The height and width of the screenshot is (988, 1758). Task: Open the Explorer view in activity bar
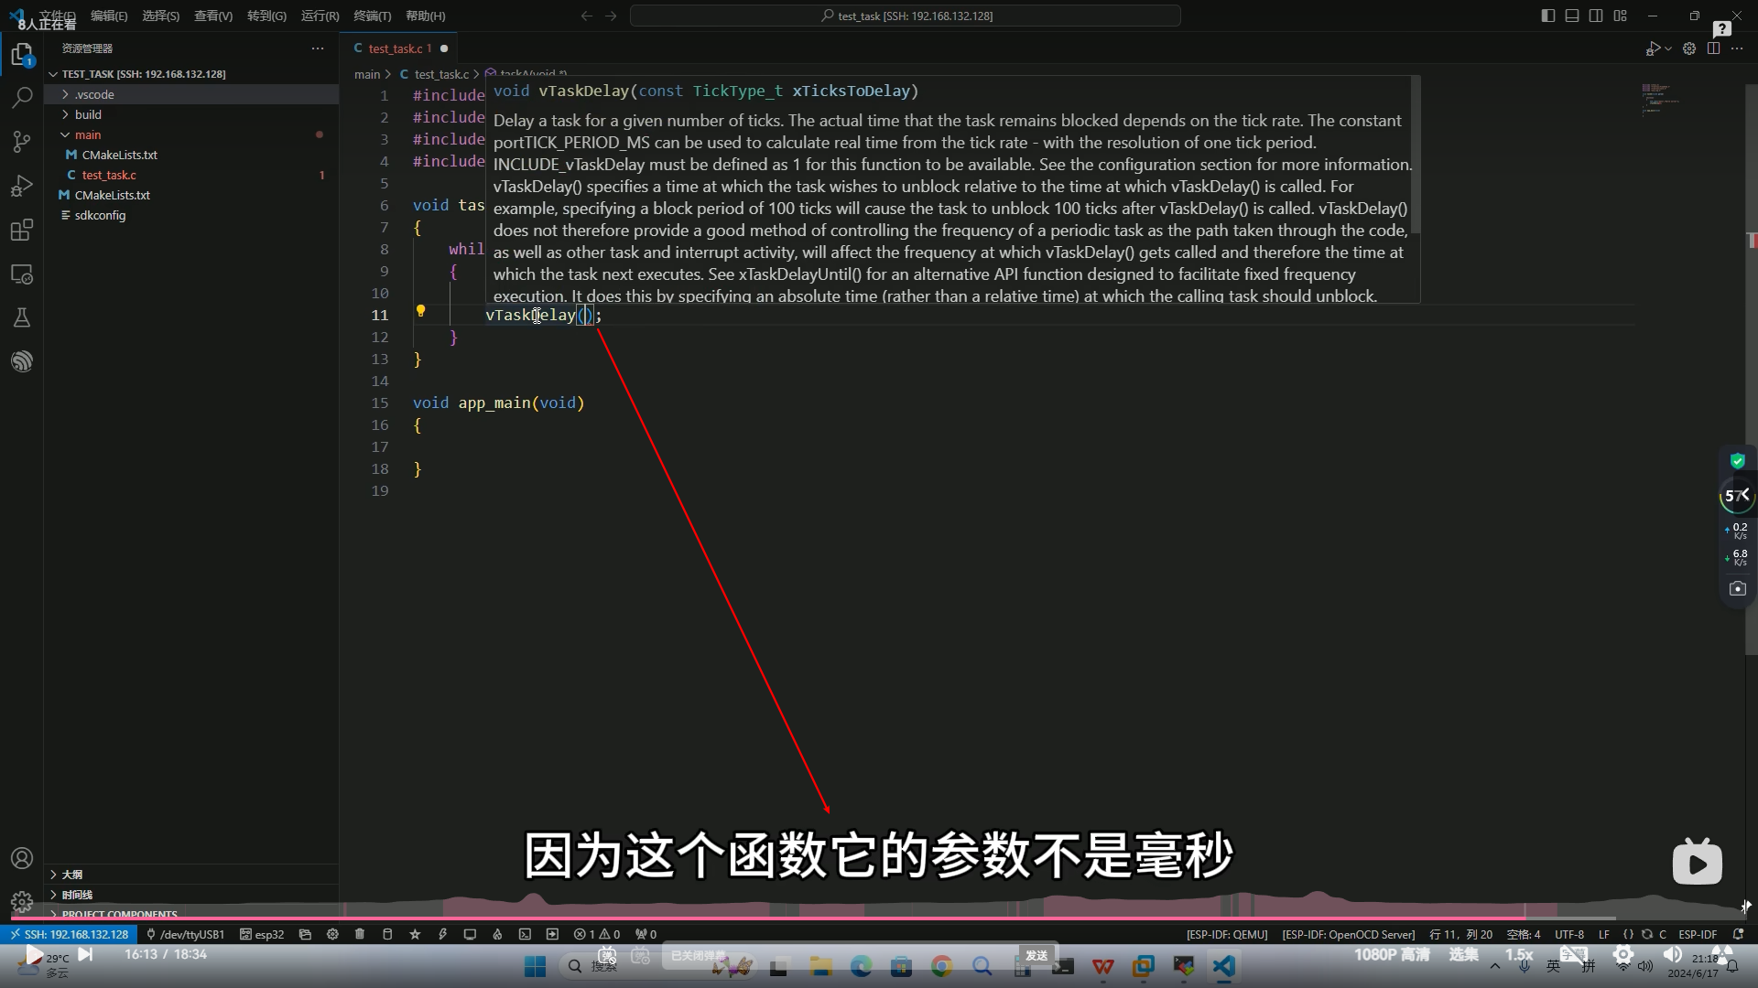[x=22, y=54]
